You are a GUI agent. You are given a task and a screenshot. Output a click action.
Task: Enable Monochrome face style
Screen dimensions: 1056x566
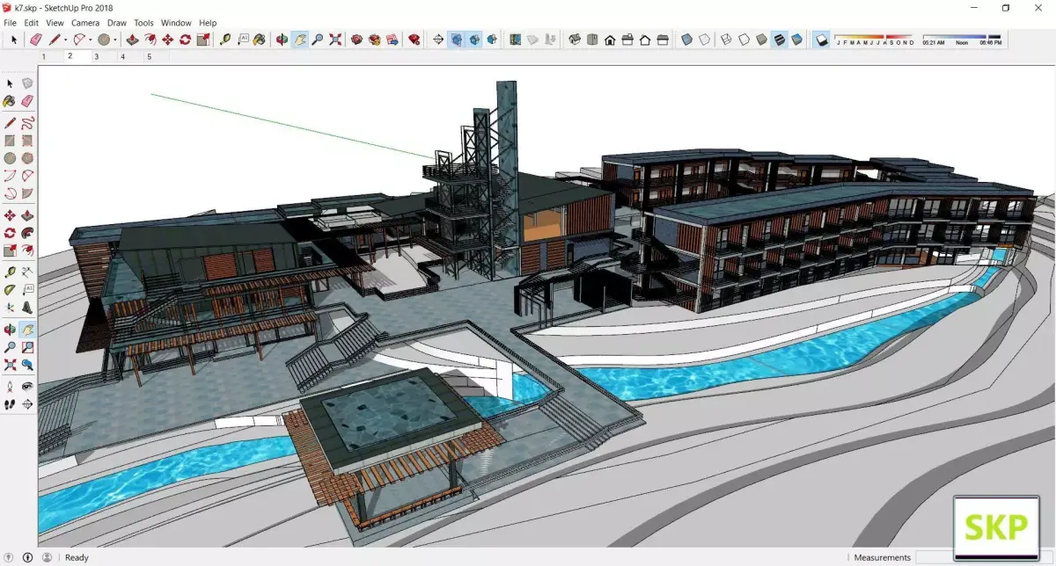pos(796,40)
